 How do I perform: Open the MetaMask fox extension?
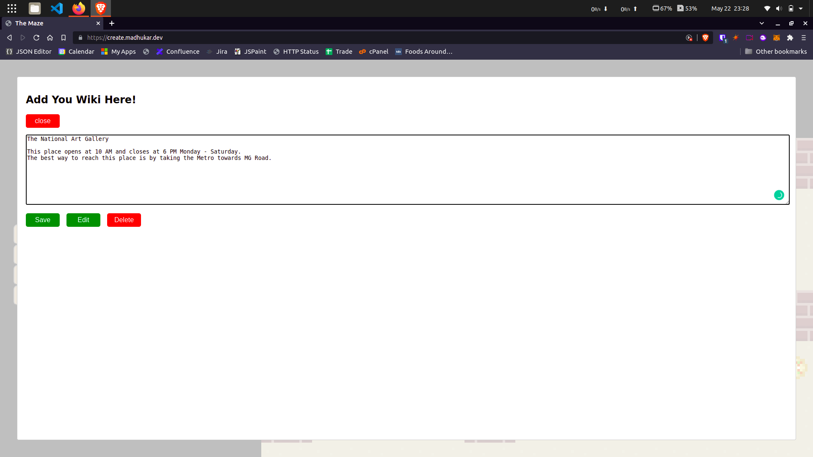[777, 38]
